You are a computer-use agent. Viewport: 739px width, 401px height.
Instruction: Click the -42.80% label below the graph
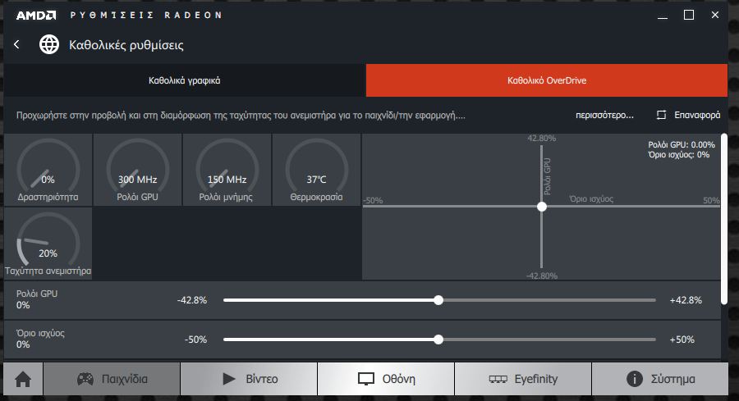[x=542, y=276]
